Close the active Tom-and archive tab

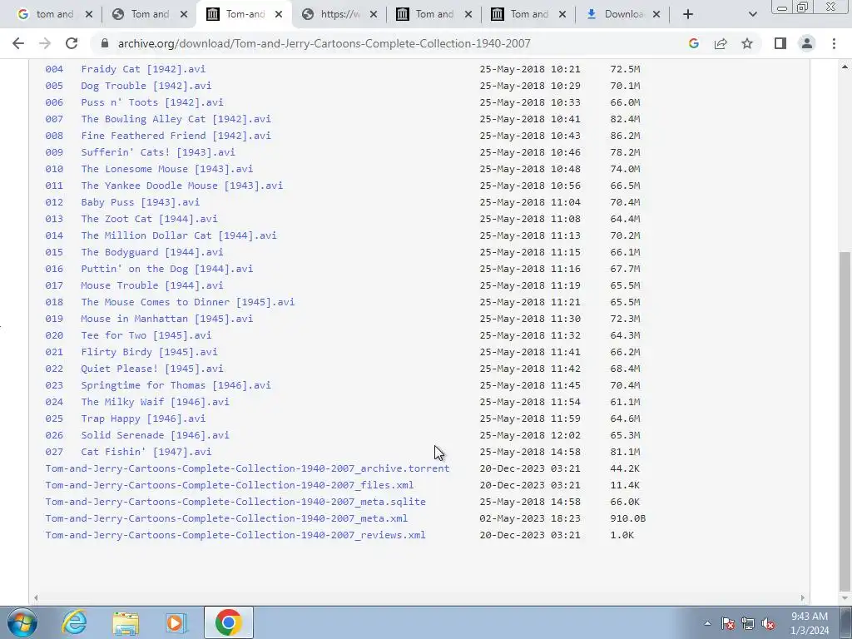pos(279,14)
